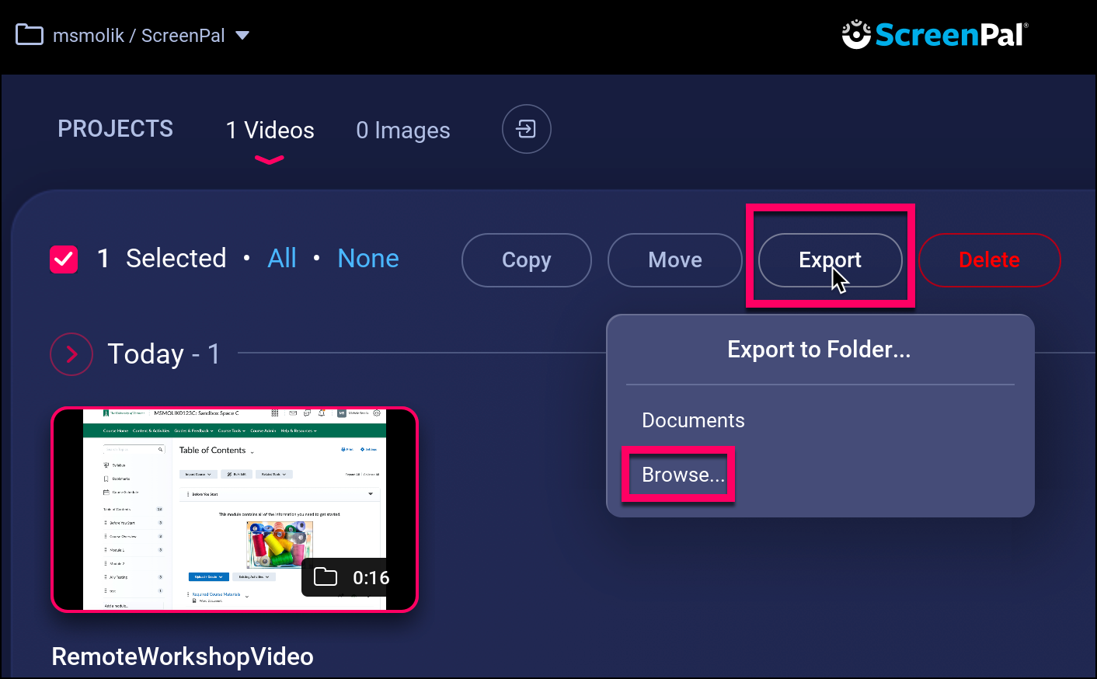
Task: Click the PROJECTS heading
Action: coord(115,129)
